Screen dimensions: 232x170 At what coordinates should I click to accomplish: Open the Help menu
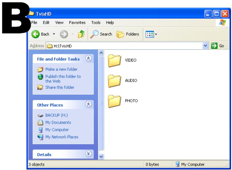coord(110,22)
